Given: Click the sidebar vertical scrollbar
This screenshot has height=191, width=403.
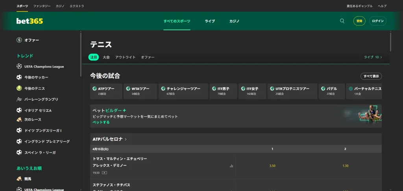Looking at the screenshot, I should click(x=81, y=54).
